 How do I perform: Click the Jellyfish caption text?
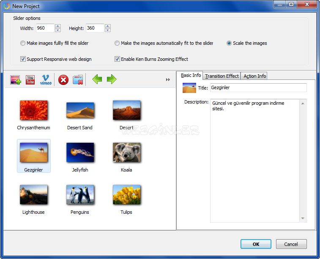coord(80,170)
